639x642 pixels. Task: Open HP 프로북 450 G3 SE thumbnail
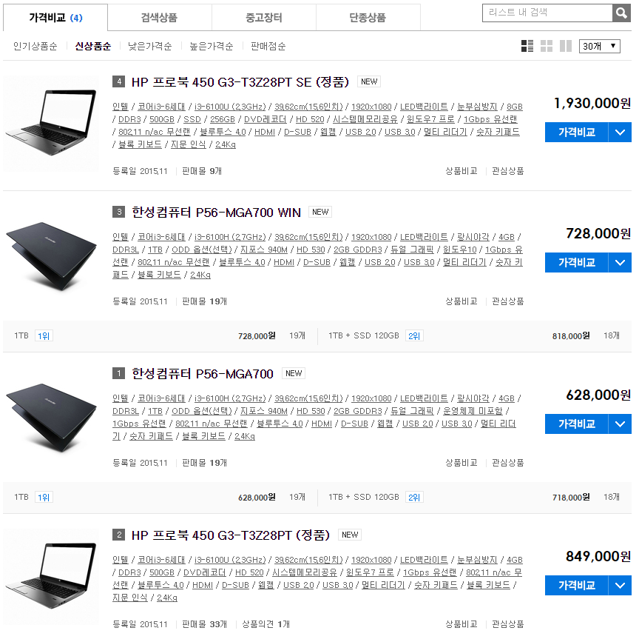tap(51, 123)
